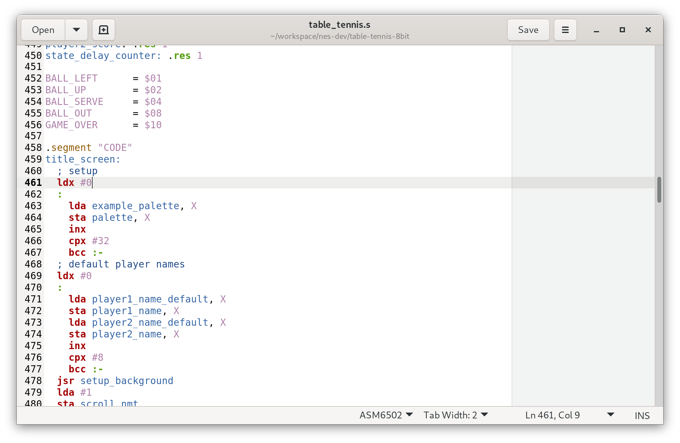Viewport: 680px width, 443px height.
Task: Click the table_tennis.s window title
Action: 339,25
